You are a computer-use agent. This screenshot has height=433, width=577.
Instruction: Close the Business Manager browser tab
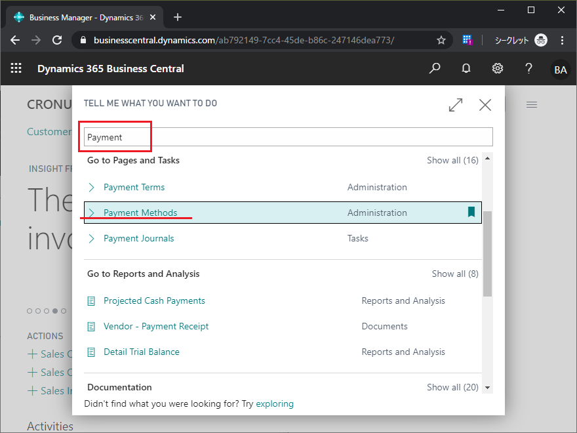153,17
